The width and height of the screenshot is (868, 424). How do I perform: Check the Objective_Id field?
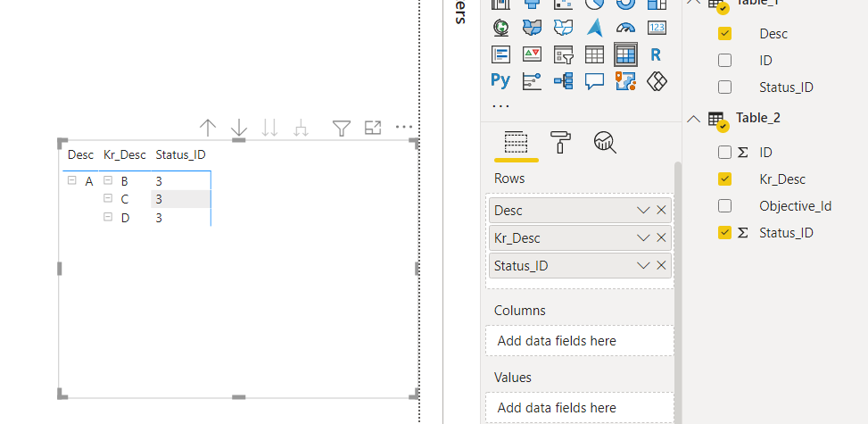(724, 205)
